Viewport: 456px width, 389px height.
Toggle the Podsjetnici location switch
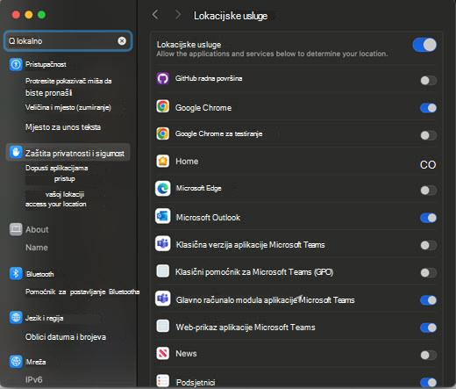pyautogui.click(x=429, y=382)
